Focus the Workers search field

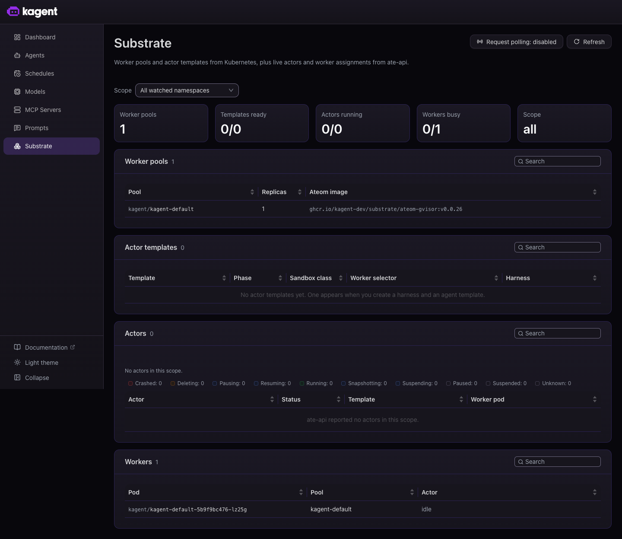tap(558, 462)
